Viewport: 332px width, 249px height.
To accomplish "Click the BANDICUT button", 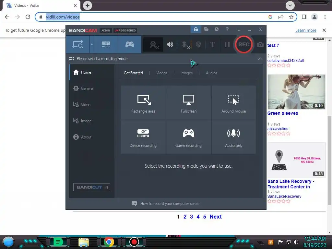I will click(x=92, y=187).
